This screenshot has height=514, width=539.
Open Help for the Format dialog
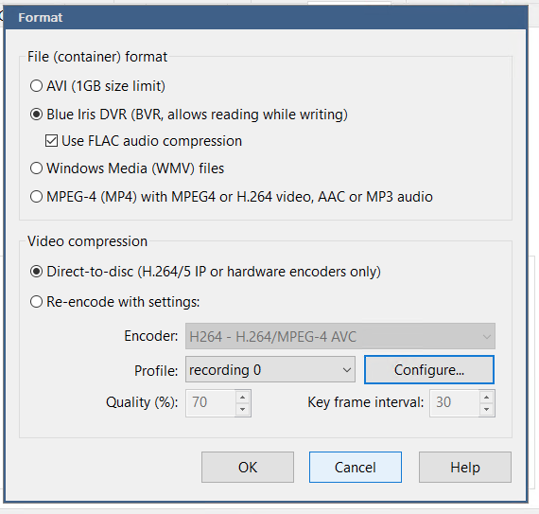(465, 468)
